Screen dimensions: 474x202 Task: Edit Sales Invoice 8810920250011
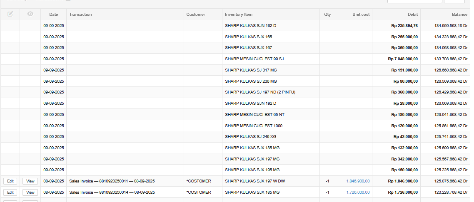(10, 181)
